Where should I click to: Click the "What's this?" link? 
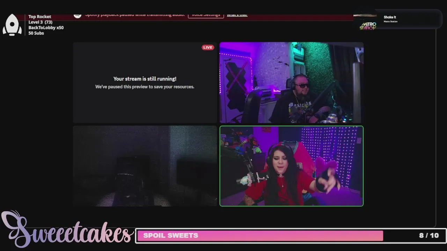pos(237,15)
